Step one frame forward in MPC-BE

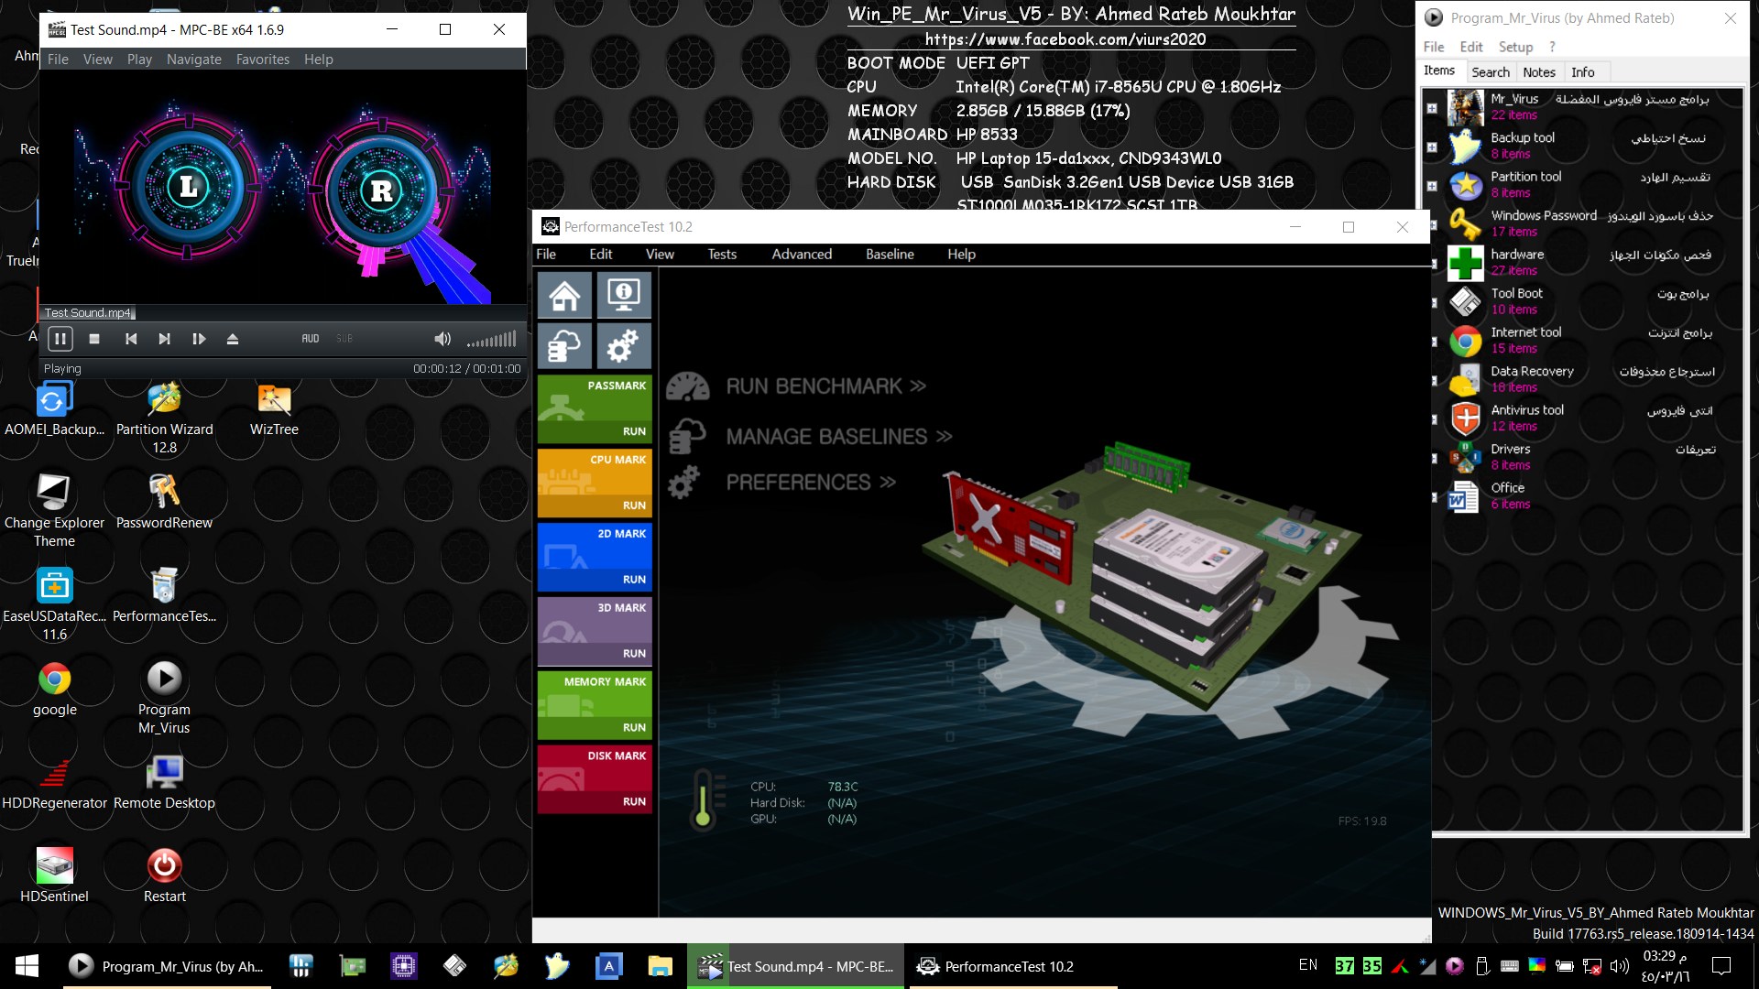click(198, 339)
